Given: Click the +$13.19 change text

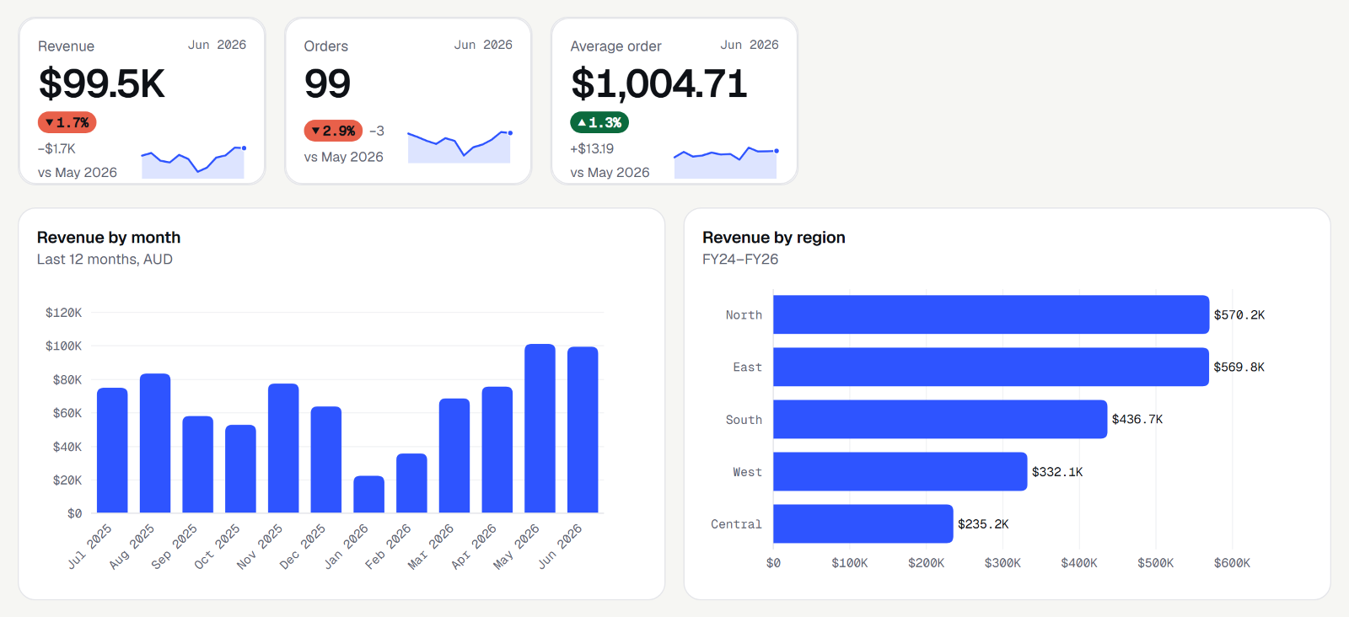Looking at the screenshot, I should click(x=592, y=149).
